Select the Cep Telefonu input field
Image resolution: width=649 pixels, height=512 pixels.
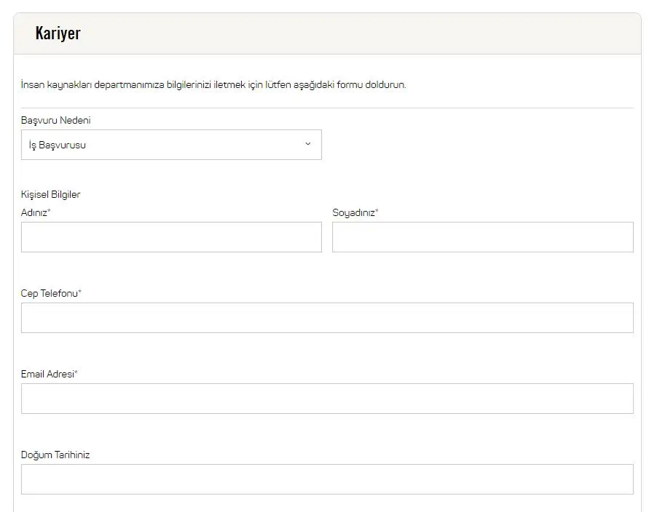tap(327, 318)
